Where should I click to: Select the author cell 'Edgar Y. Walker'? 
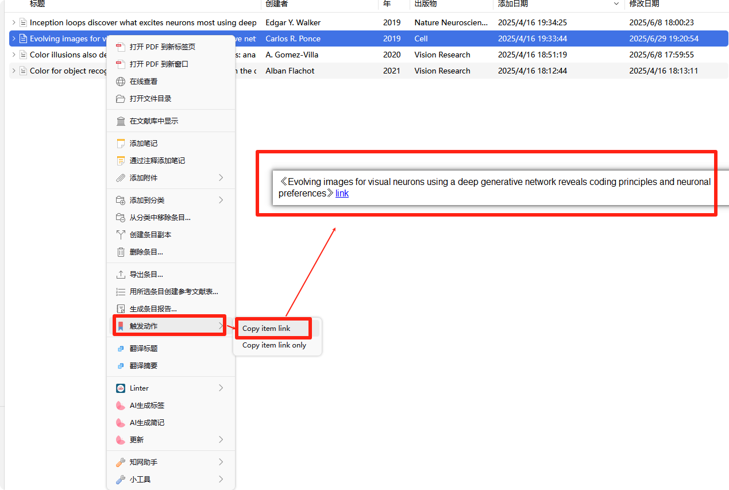pos(293,23)
